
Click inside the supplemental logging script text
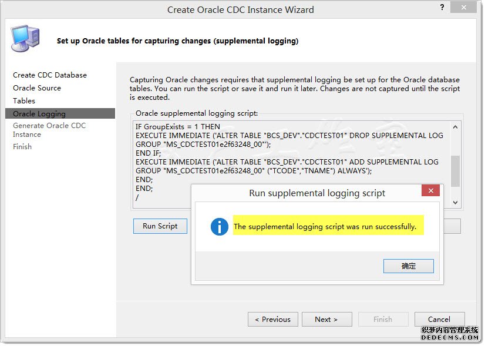[x=288, y=153]
